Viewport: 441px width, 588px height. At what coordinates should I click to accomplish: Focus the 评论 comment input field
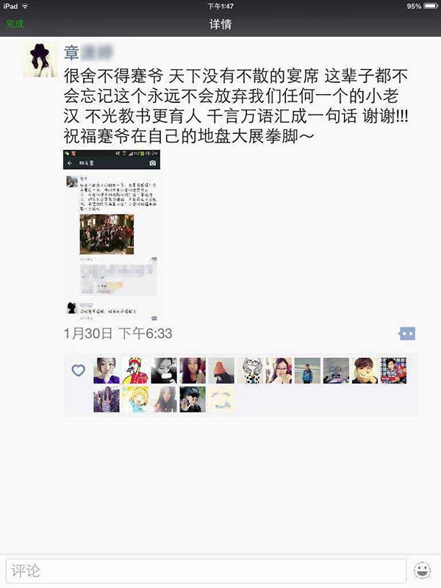click(x=206, y=571)
